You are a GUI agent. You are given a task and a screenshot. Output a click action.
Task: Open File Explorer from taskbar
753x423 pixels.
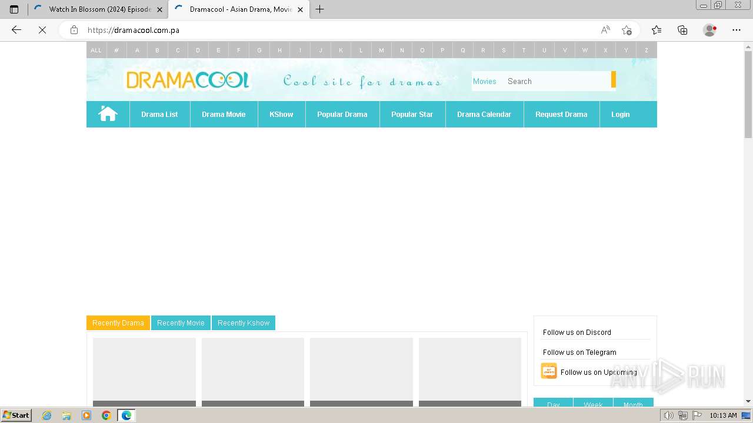(x=66, y=415)
